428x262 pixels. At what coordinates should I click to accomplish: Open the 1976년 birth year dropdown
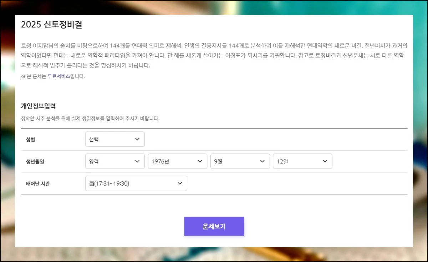[177, 161]
